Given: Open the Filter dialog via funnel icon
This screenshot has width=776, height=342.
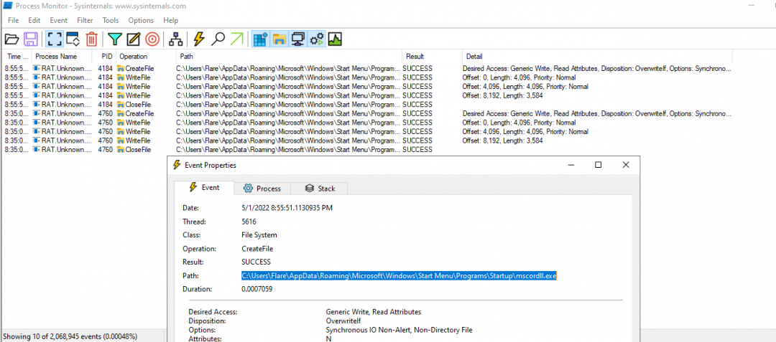Looking at the screenshot, I should coord(115,39).
